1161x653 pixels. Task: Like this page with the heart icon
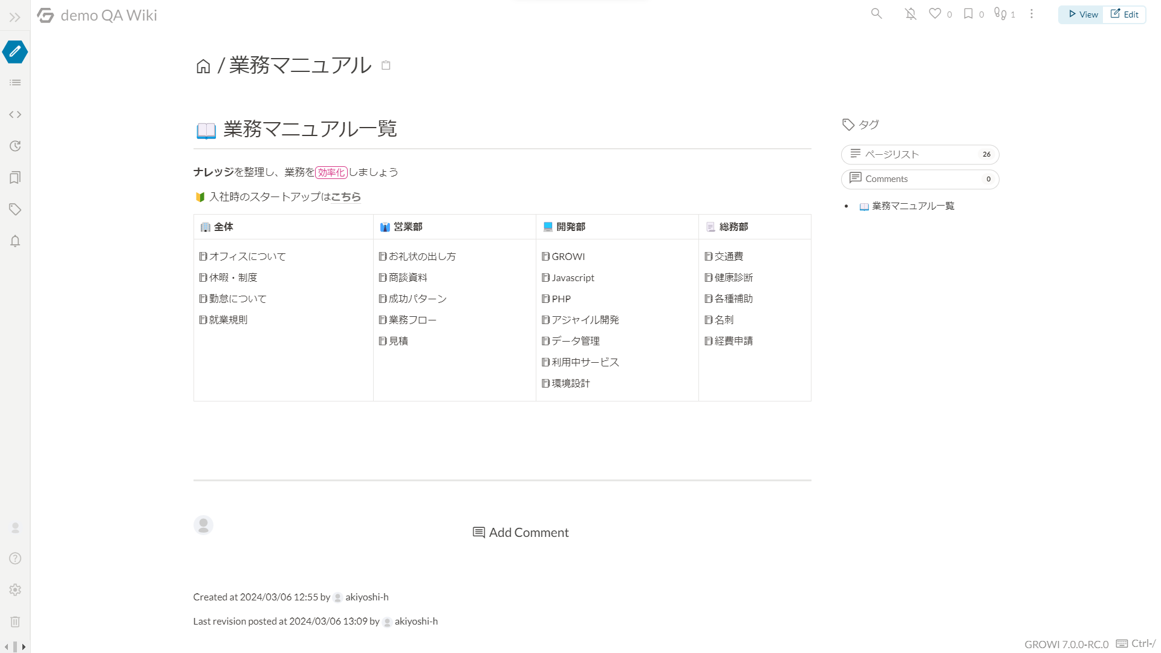(935, 13)
